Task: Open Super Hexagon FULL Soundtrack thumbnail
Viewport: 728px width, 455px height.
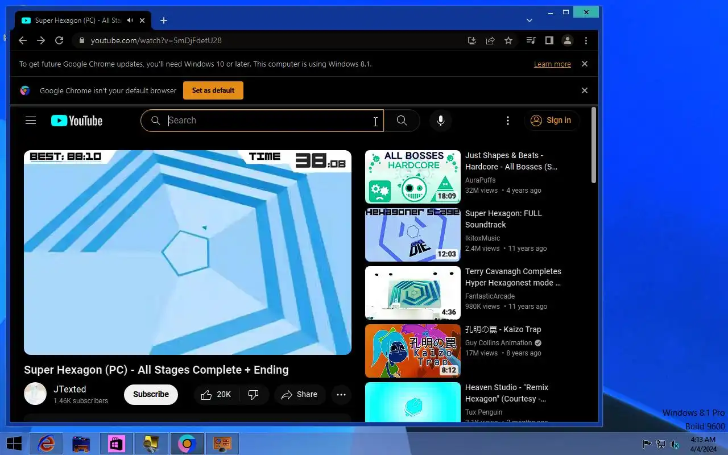Action: click(x=413, y=235)
